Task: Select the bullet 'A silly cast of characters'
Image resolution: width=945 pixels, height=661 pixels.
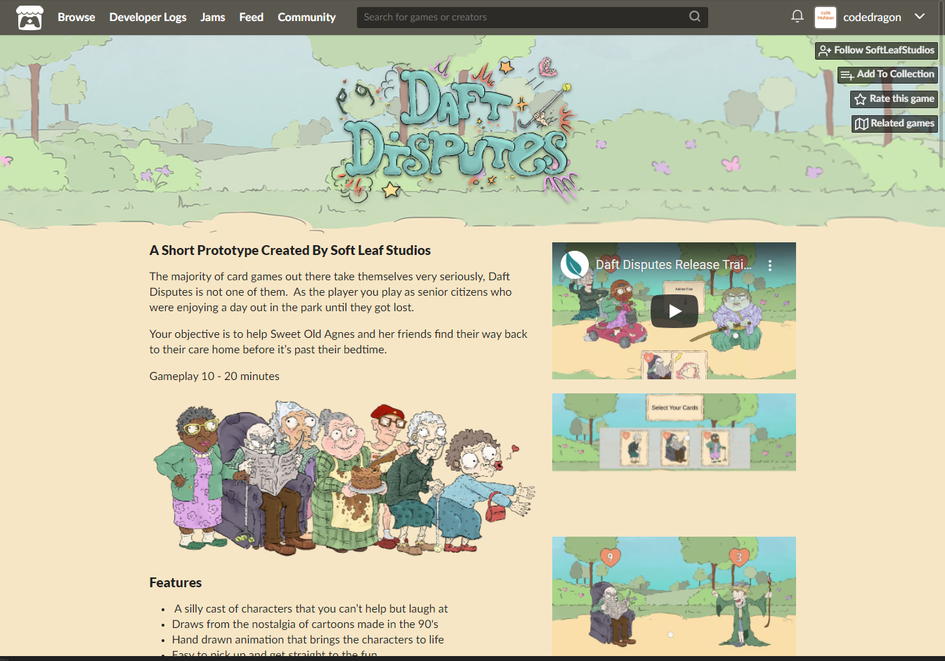Action: point(311,608)
